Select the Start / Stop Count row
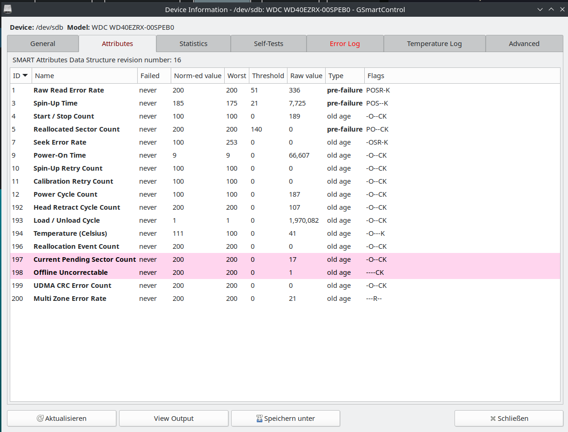 tap(285, 116)
